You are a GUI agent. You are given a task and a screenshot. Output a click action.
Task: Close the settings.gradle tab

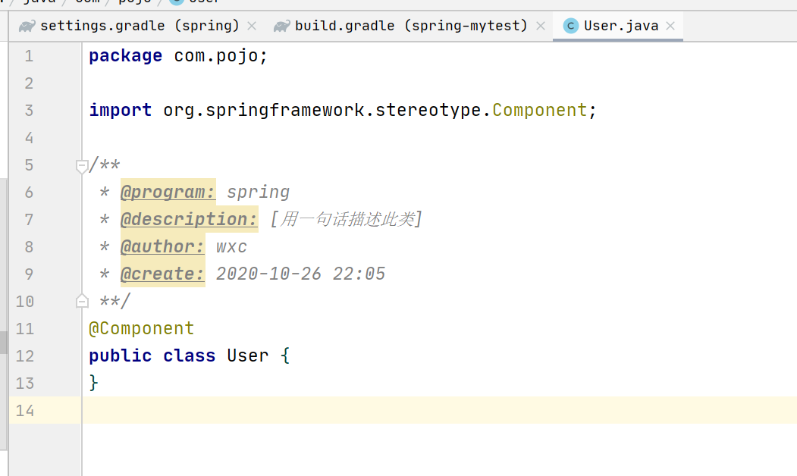click(251, 25)
